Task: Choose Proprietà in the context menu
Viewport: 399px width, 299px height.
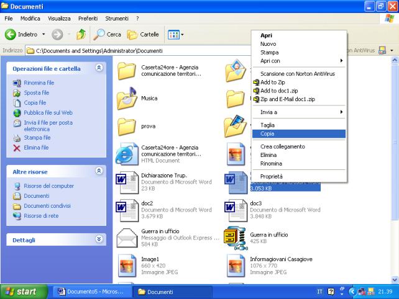Action: point(272,177)
